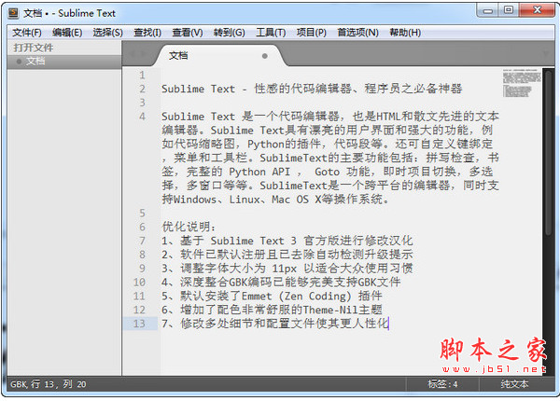Click line number 10 in the gutter
560x401 pixels.
coord(139,283)
